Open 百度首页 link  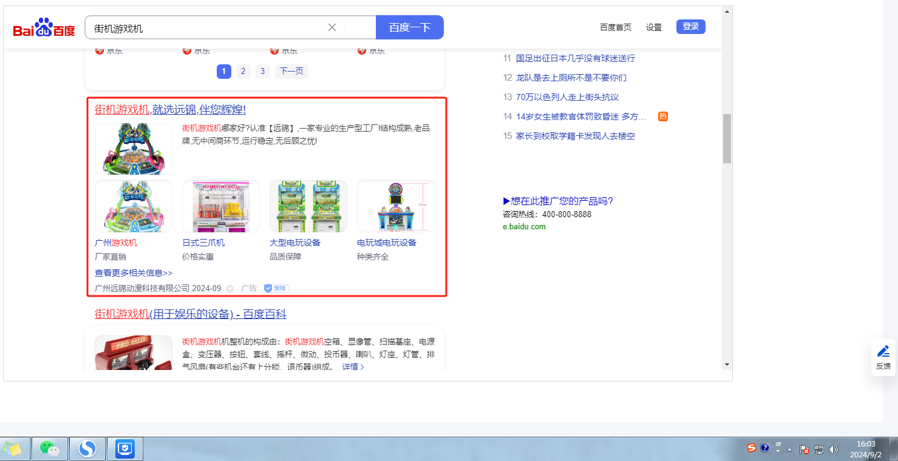coord(616,27)
